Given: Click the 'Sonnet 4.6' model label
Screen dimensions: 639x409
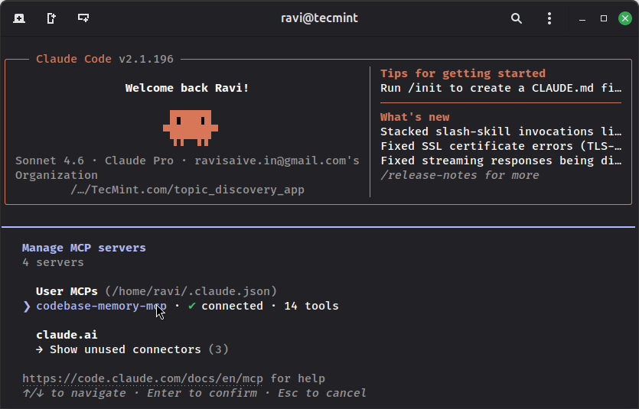Looking at the screenshot, I should tap(50, 161).
